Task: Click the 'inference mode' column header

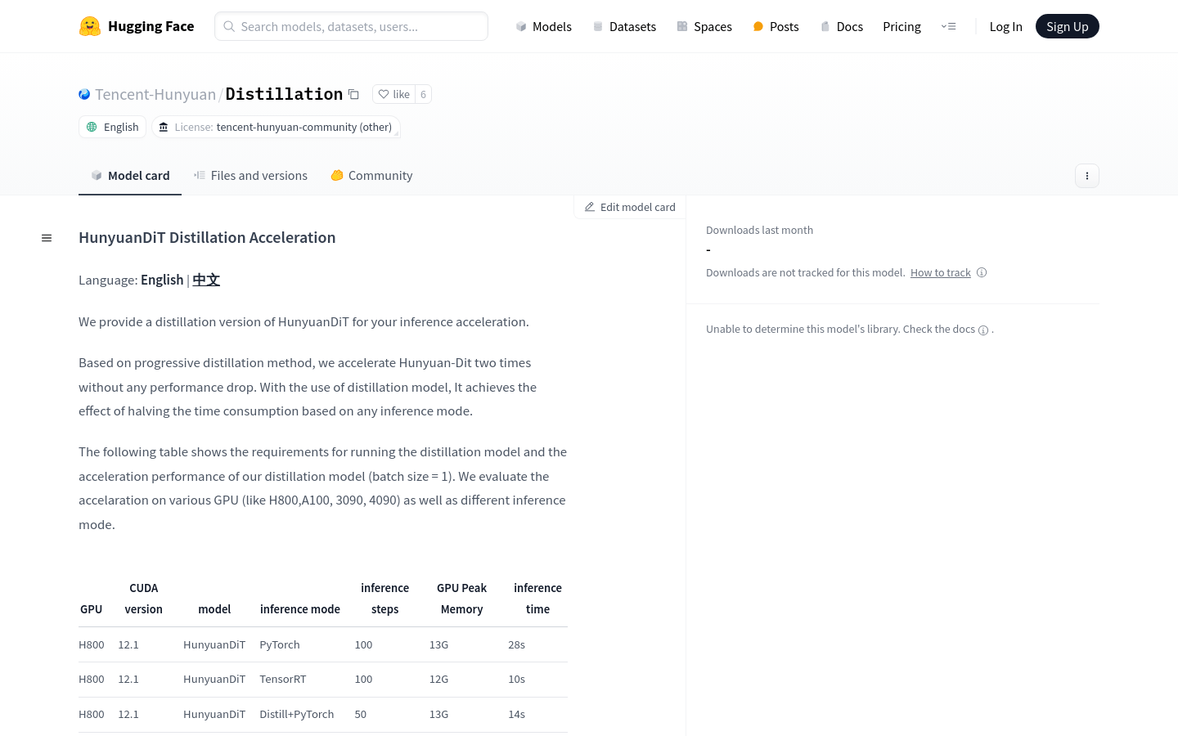Action: point(300,609)
